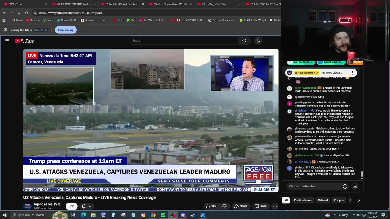Select the Politics News filter chip

click(303, 200)
